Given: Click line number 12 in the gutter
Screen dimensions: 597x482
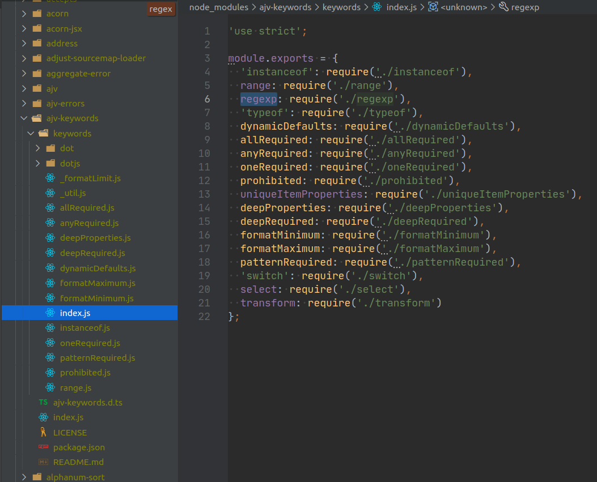Looking at the screenshot, I should [x=205, y=180].
